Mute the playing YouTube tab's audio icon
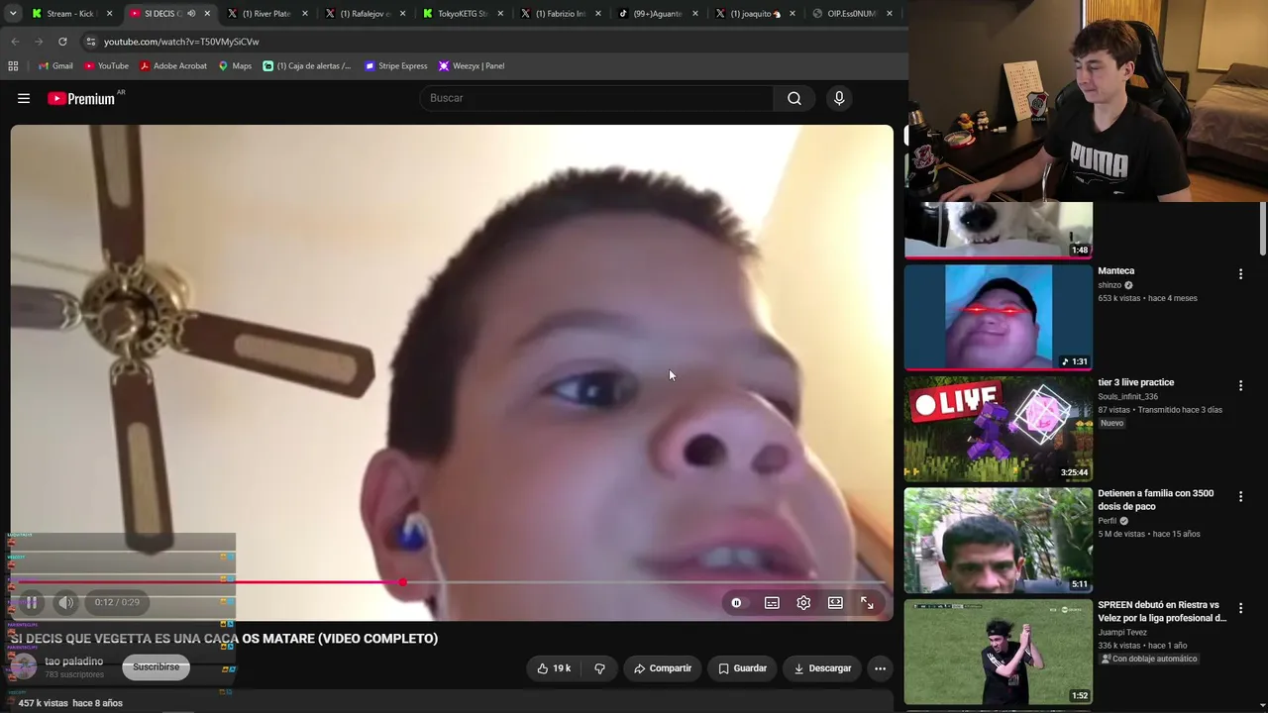Screen dimensions: 1268x713 (x=191, y=14)
